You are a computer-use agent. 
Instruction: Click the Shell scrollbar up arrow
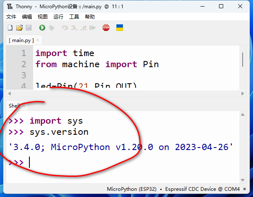coord(243,115)
